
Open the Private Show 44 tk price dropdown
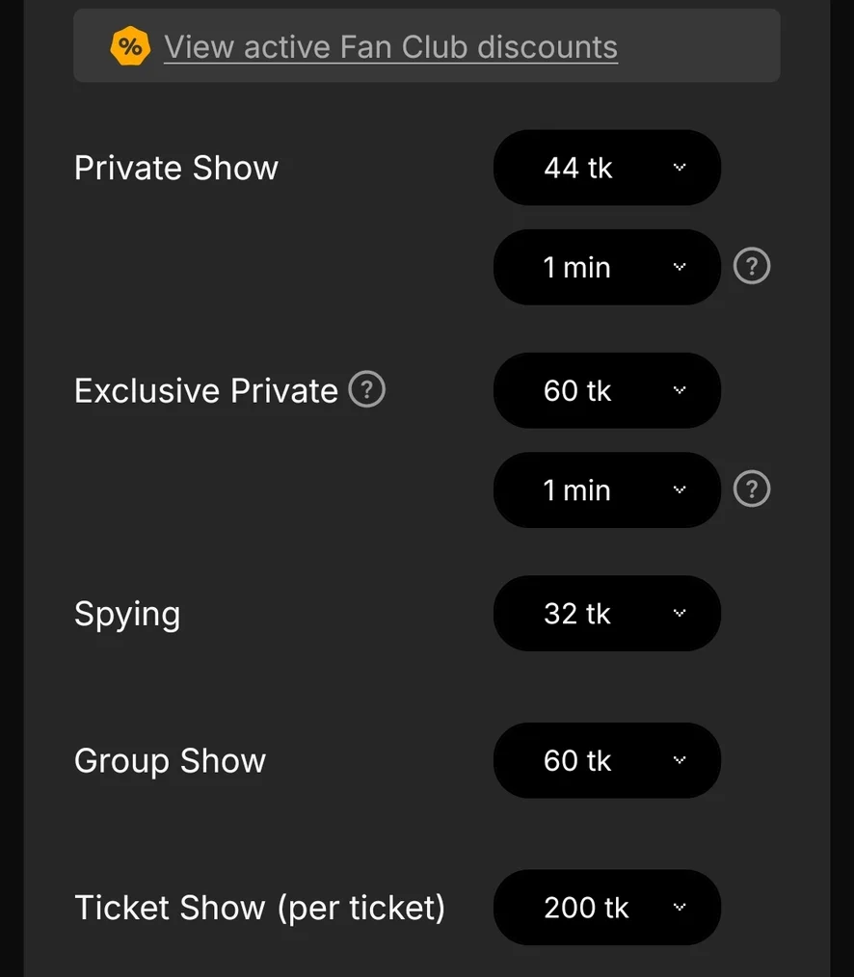pyautogui.click(x=606, y=168)
